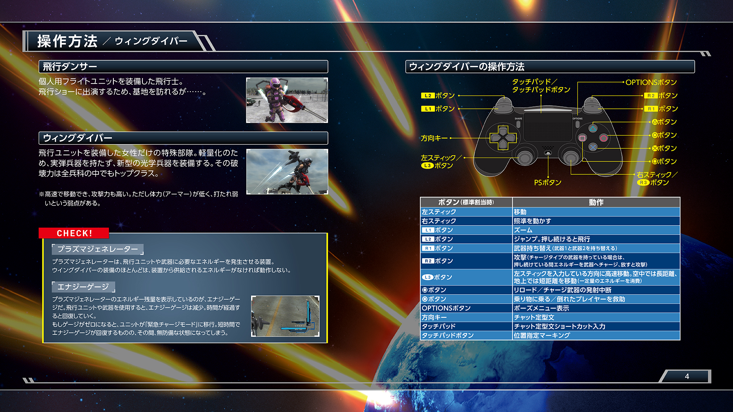Click the PSボタン label below the controller
The width and height of the screenshot is (733, 412).
pos(547,183)
